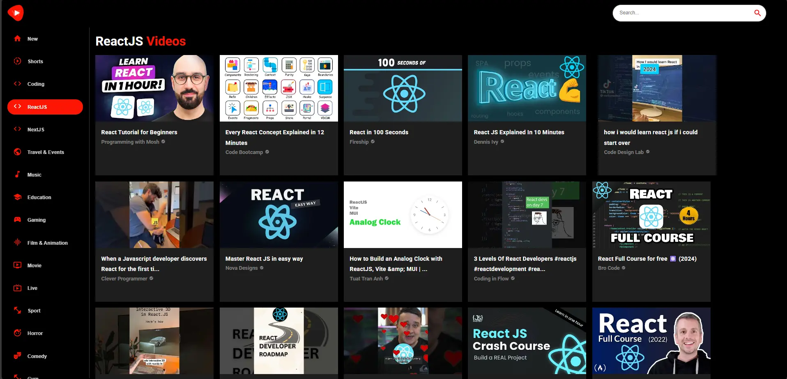Visit the Code Design Lab channel
Screen dimensions: 787x379
point(624,152)
